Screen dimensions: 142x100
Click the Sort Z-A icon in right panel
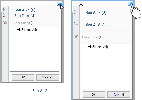coord(76,23)
